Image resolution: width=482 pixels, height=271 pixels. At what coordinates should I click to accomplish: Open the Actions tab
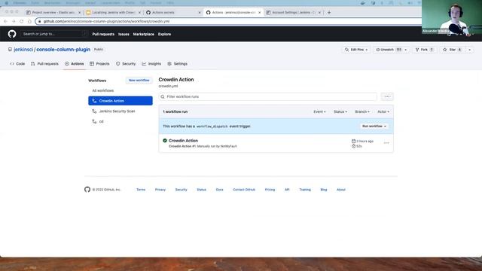(x=75, y=64)
